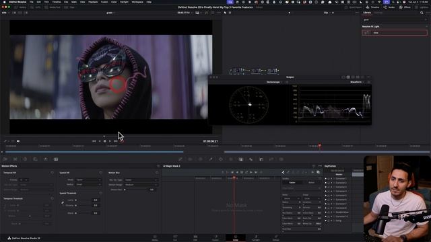
Task: Open the Blur palette icon
Action: (251, 159)
